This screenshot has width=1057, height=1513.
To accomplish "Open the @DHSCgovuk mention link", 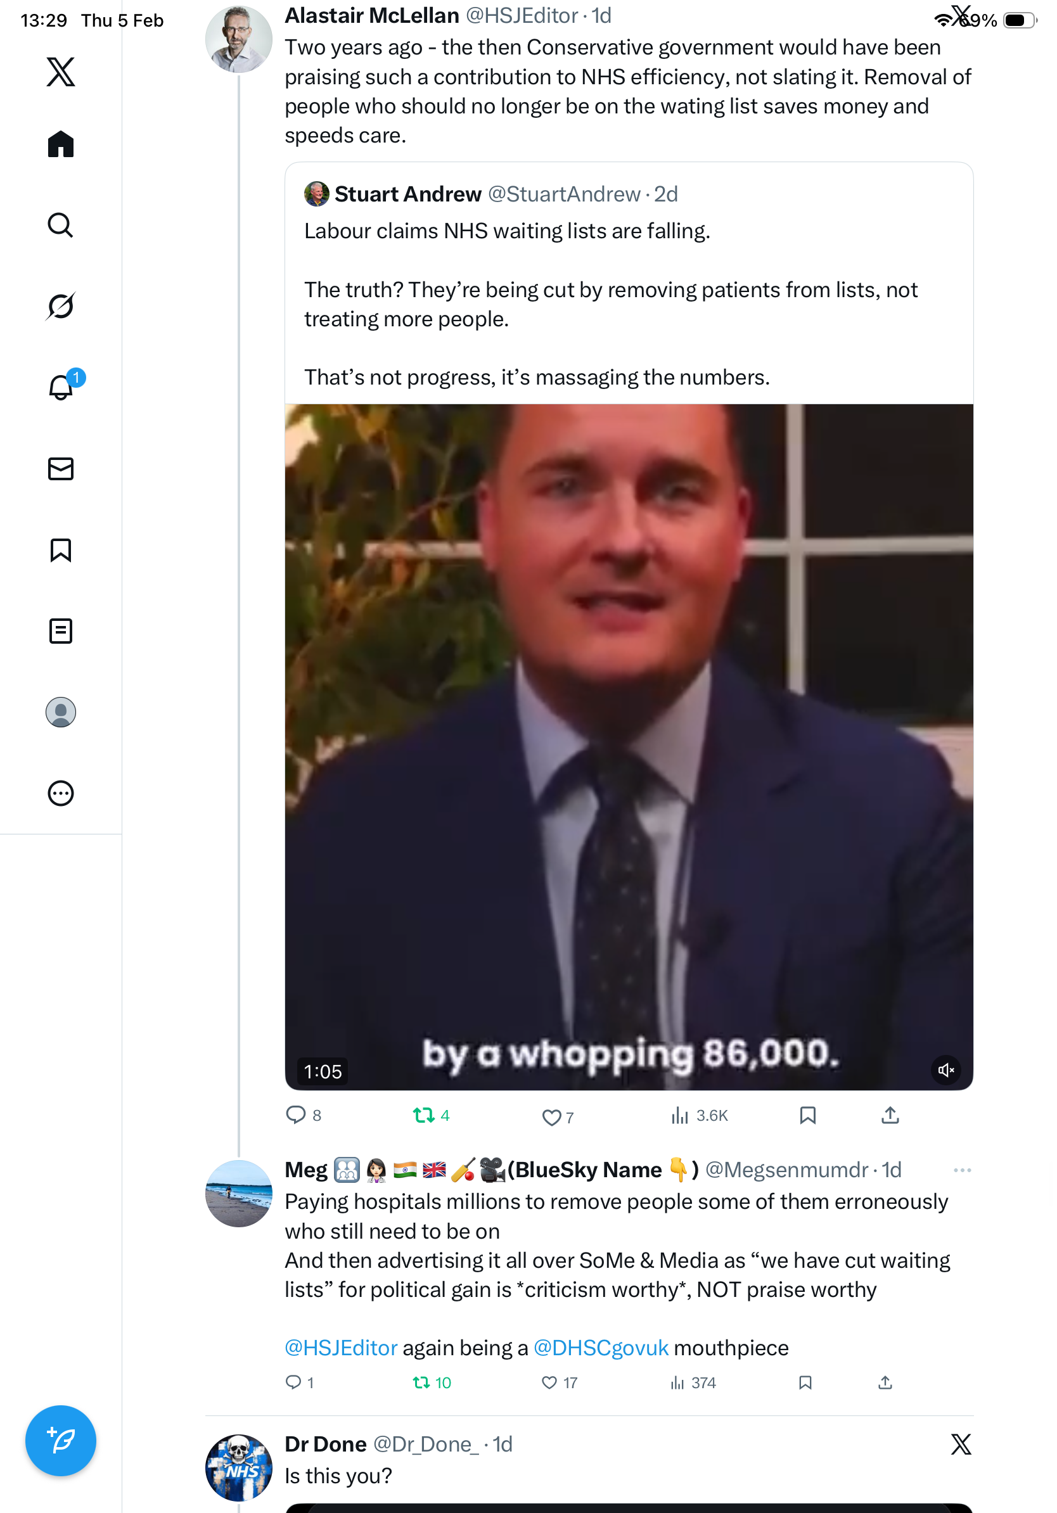I will [600, 1348].
